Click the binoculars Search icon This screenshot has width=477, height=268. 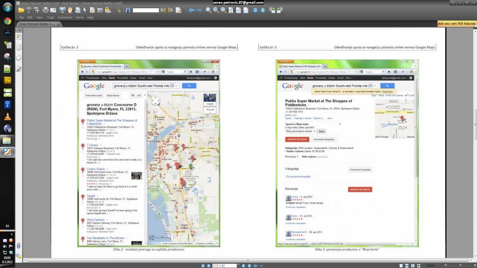click(x=128, y=10)
